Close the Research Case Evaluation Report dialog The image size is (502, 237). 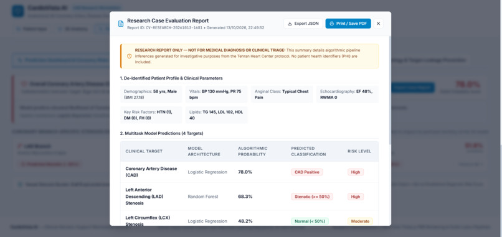378,24
